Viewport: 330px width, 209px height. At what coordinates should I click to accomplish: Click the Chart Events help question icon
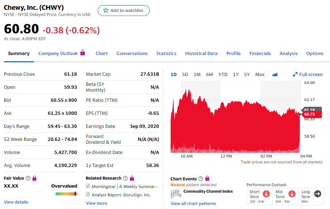(x=201, y=179)
